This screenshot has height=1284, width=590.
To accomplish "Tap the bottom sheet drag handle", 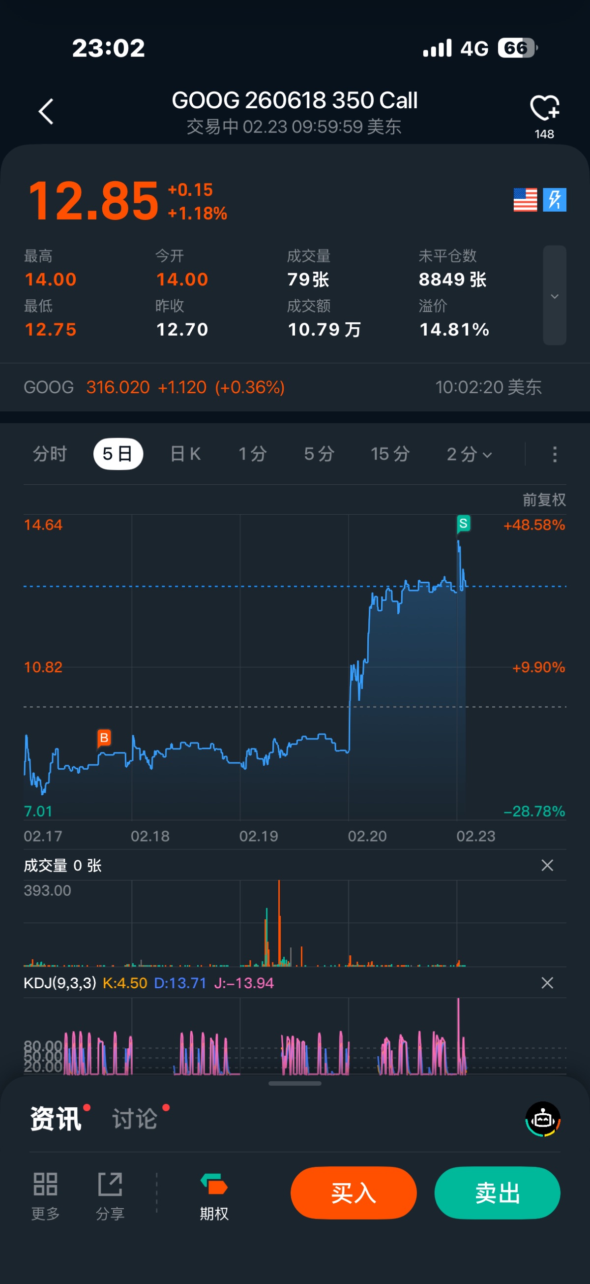I will (x=295, y=1084).
